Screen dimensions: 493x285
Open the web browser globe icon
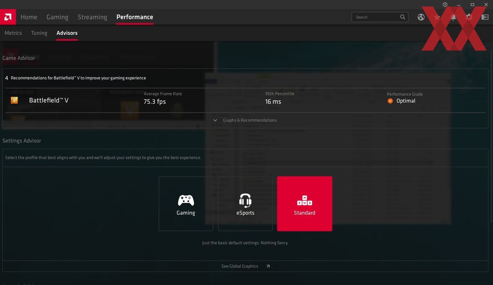[x=421, y=17]
